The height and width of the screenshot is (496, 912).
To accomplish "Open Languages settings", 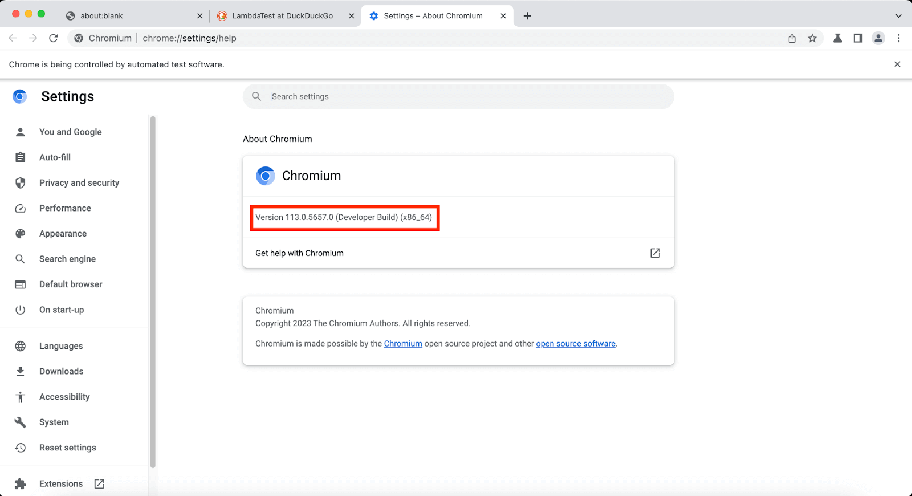I will point(61,346).
